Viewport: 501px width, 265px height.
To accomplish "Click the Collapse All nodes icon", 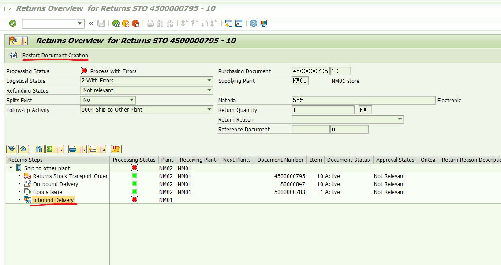I will click(23, 149).
